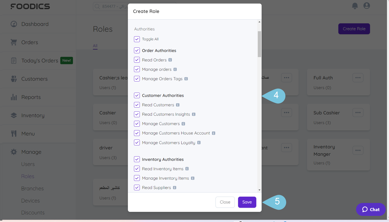Screen dimensions: 389x222
Task: Open the user profile account icon
Action: coord(366,6)
